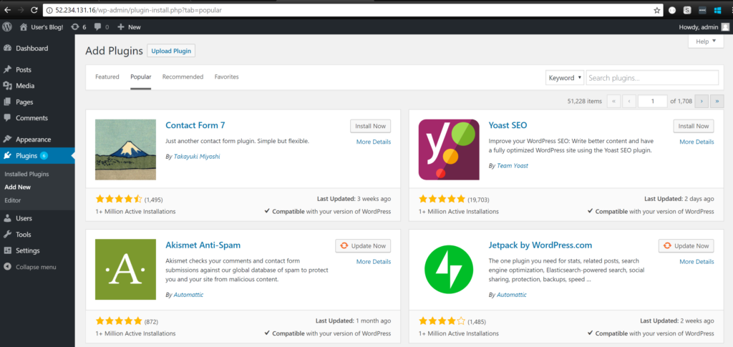Open Tools in the sidebar

(24, 235)
